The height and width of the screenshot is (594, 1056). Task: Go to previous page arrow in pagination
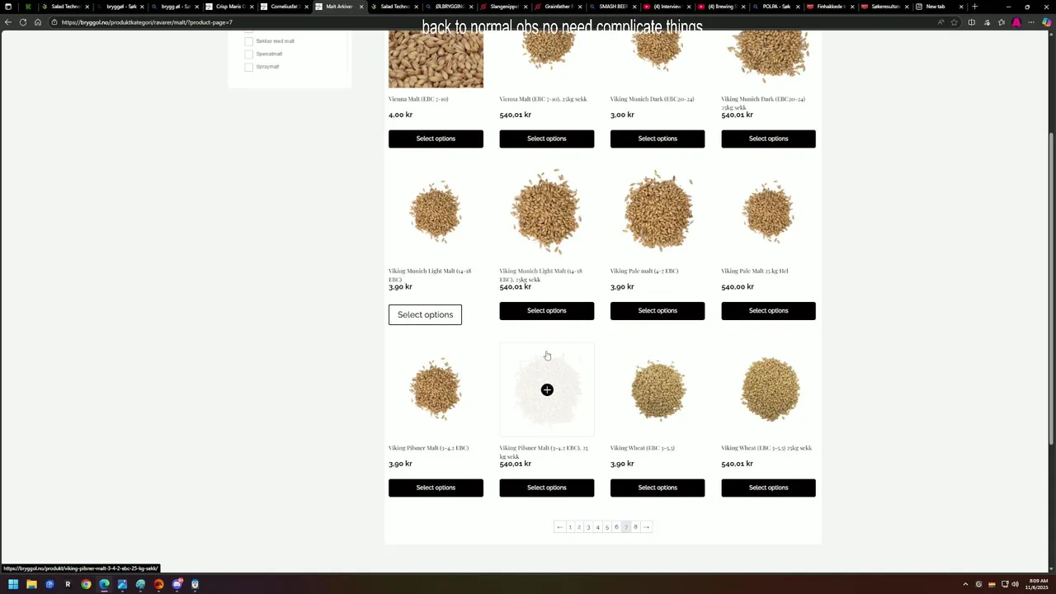559,527
